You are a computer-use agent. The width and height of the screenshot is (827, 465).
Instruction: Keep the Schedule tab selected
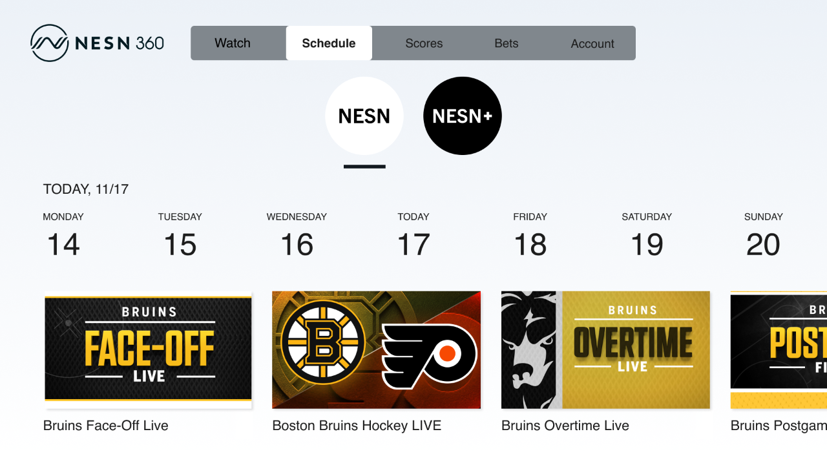329,43
